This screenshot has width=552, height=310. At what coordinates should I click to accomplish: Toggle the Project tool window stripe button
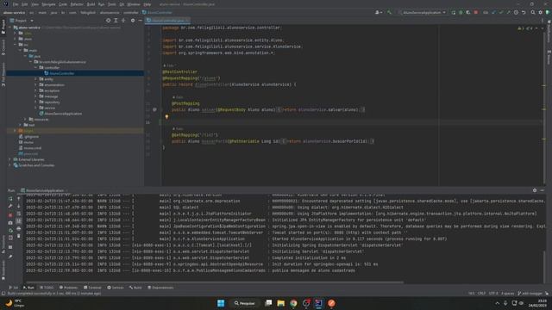click(x=3, y=27)
